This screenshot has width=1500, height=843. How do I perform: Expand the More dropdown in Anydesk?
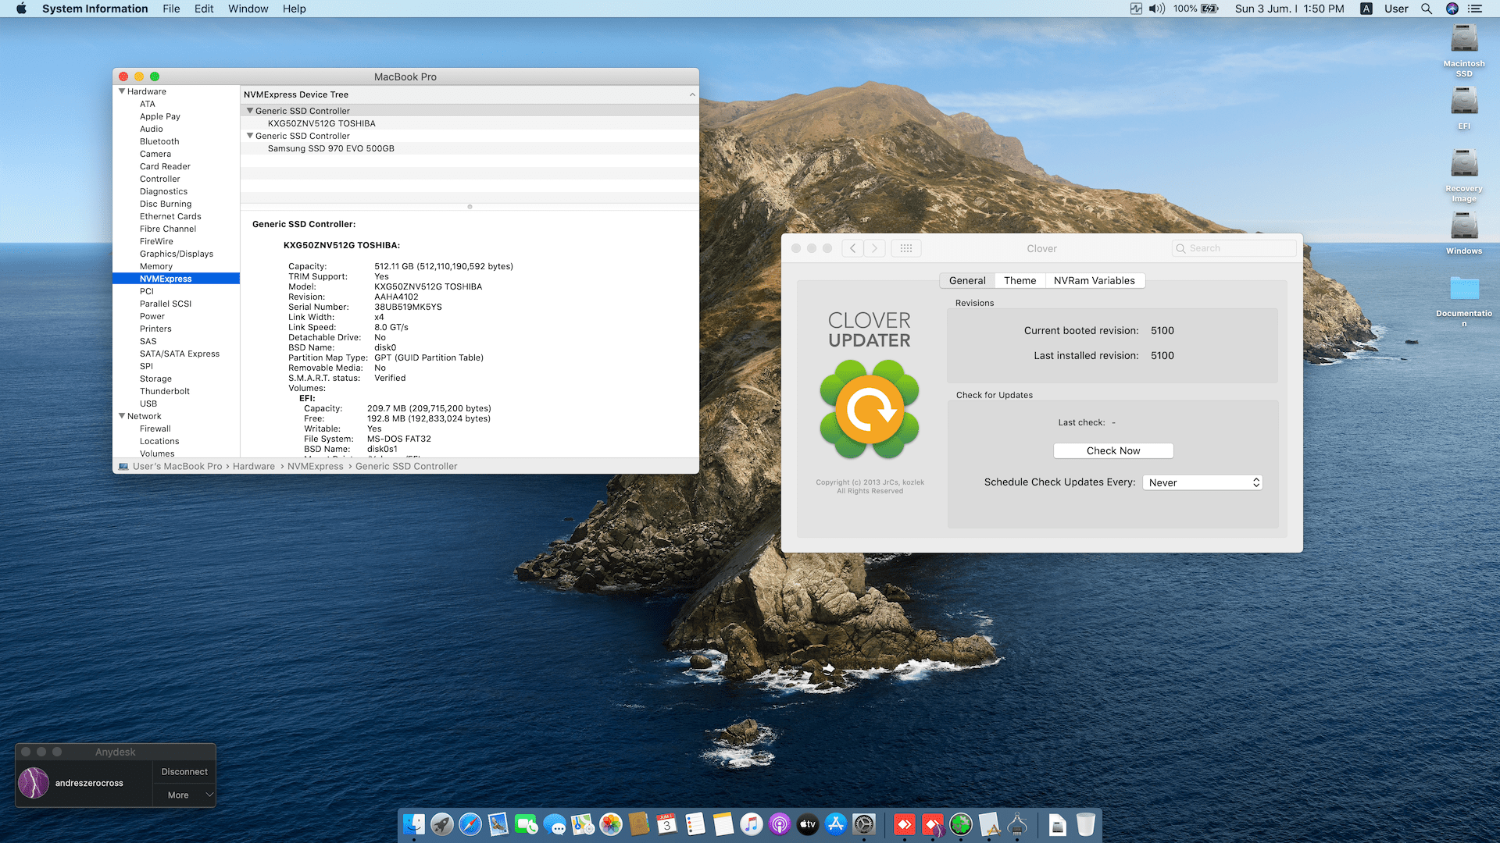[184, 795]
